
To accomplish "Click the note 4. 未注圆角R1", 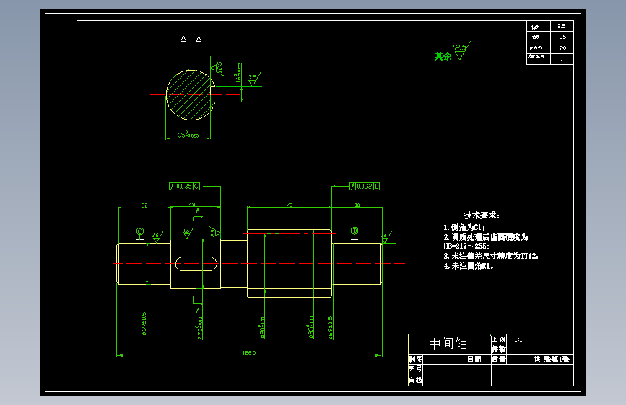I will (469, 266).
